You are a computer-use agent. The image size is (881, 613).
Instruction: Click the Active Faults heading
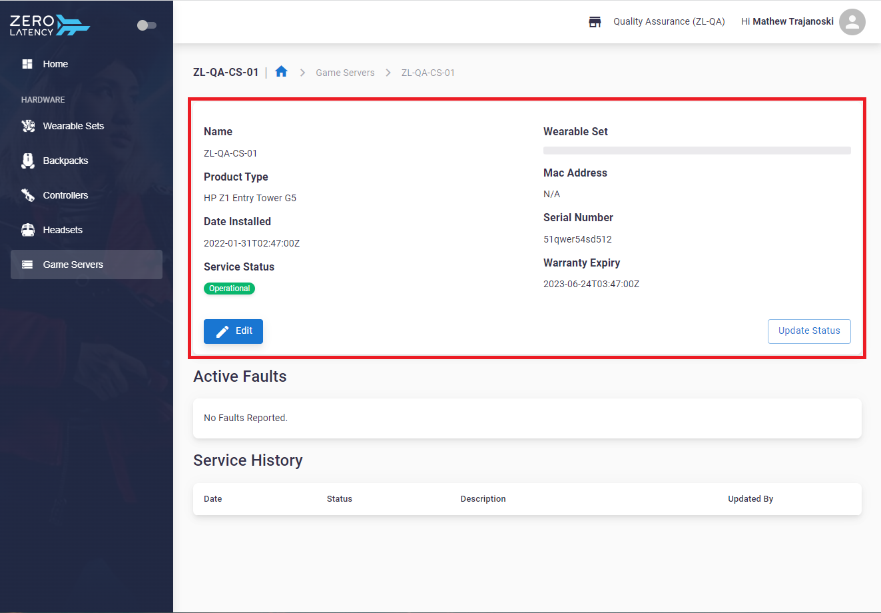pos(240,376)
